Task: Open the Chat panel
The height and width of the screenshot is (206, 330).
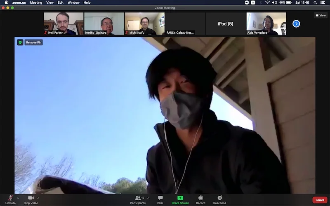Action: point(160,199)
